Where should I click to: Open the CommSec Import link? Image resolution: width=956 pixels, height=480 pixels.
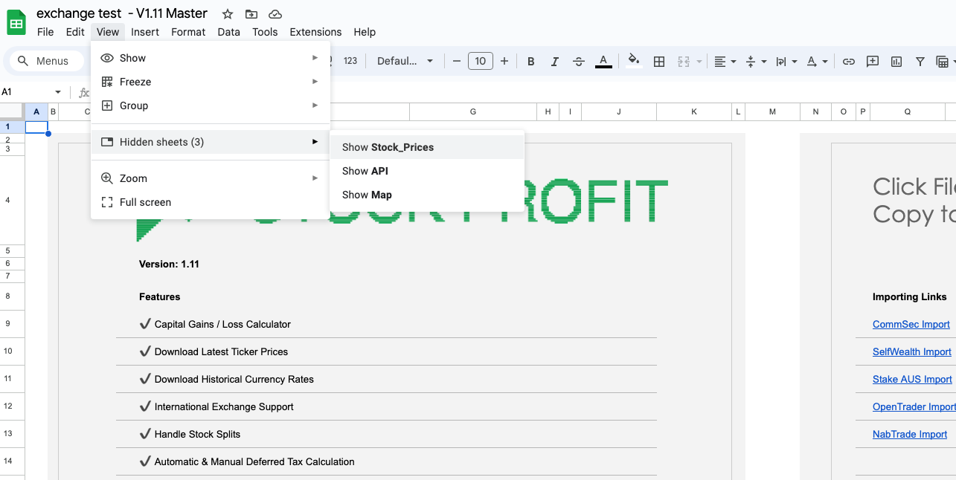coord(911,324)
